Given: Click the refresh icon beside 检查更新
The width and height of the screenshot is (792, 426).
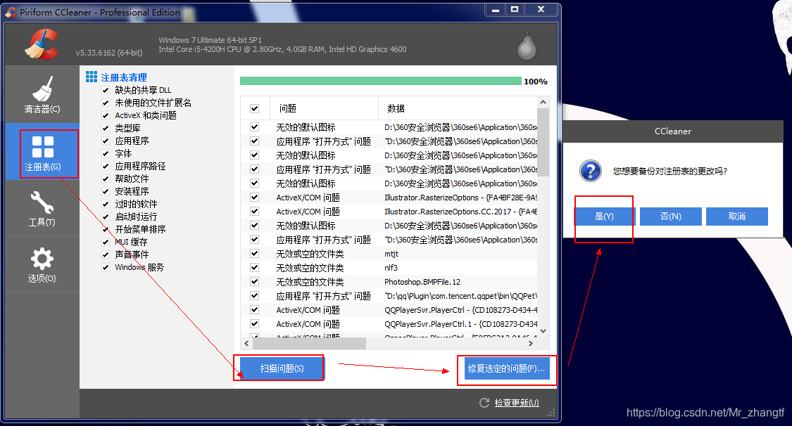Looking at the screenshot, I should [484, 403].
